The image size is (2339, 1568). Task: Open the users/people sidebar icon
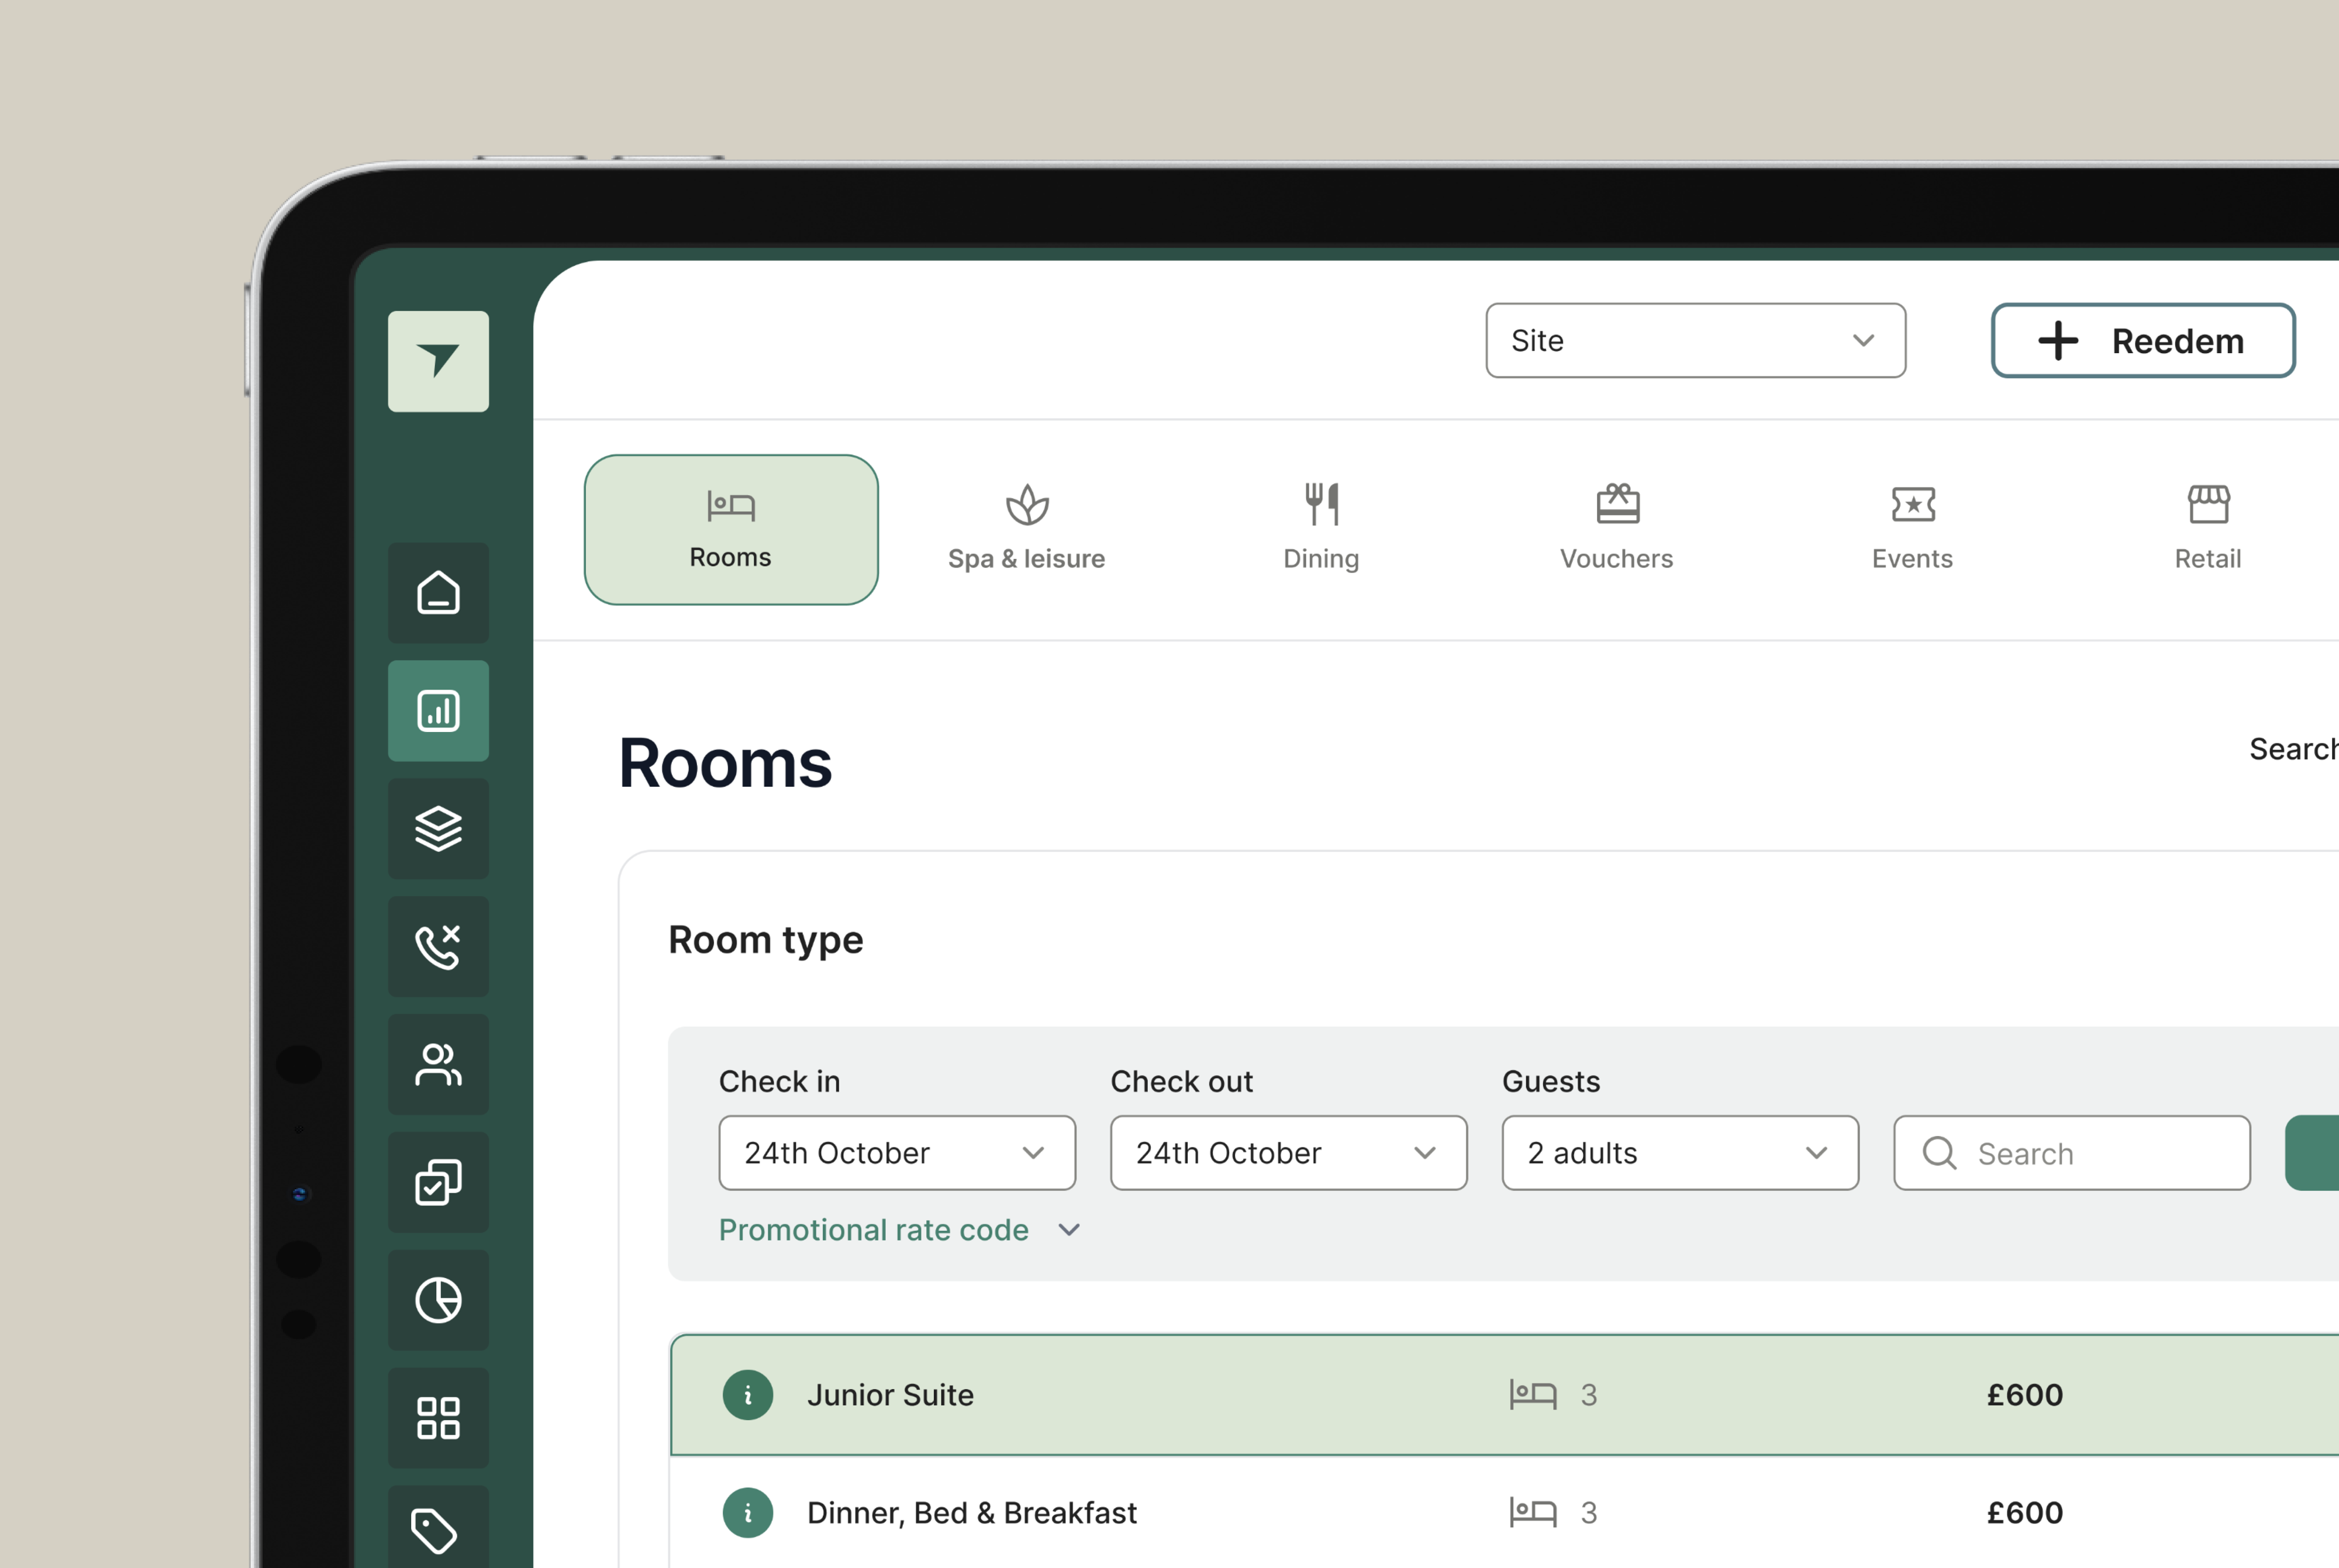[437, 1064]
